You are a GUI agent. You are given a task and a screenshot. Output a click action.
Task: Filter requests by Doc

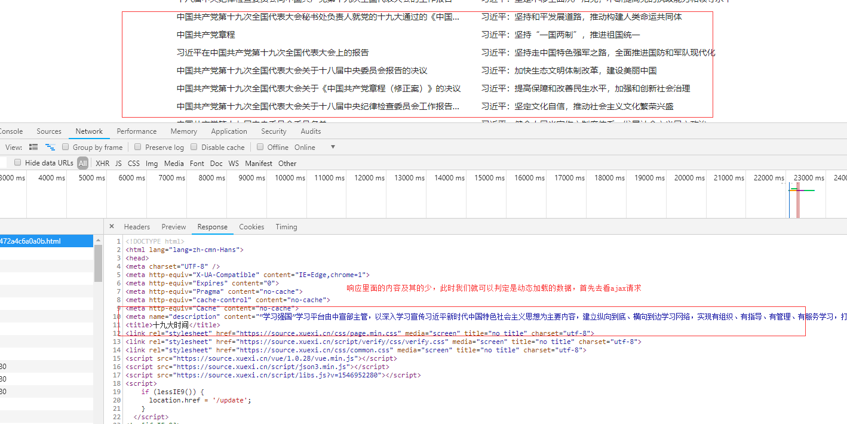pyautogui.click(x=216, y=163)
